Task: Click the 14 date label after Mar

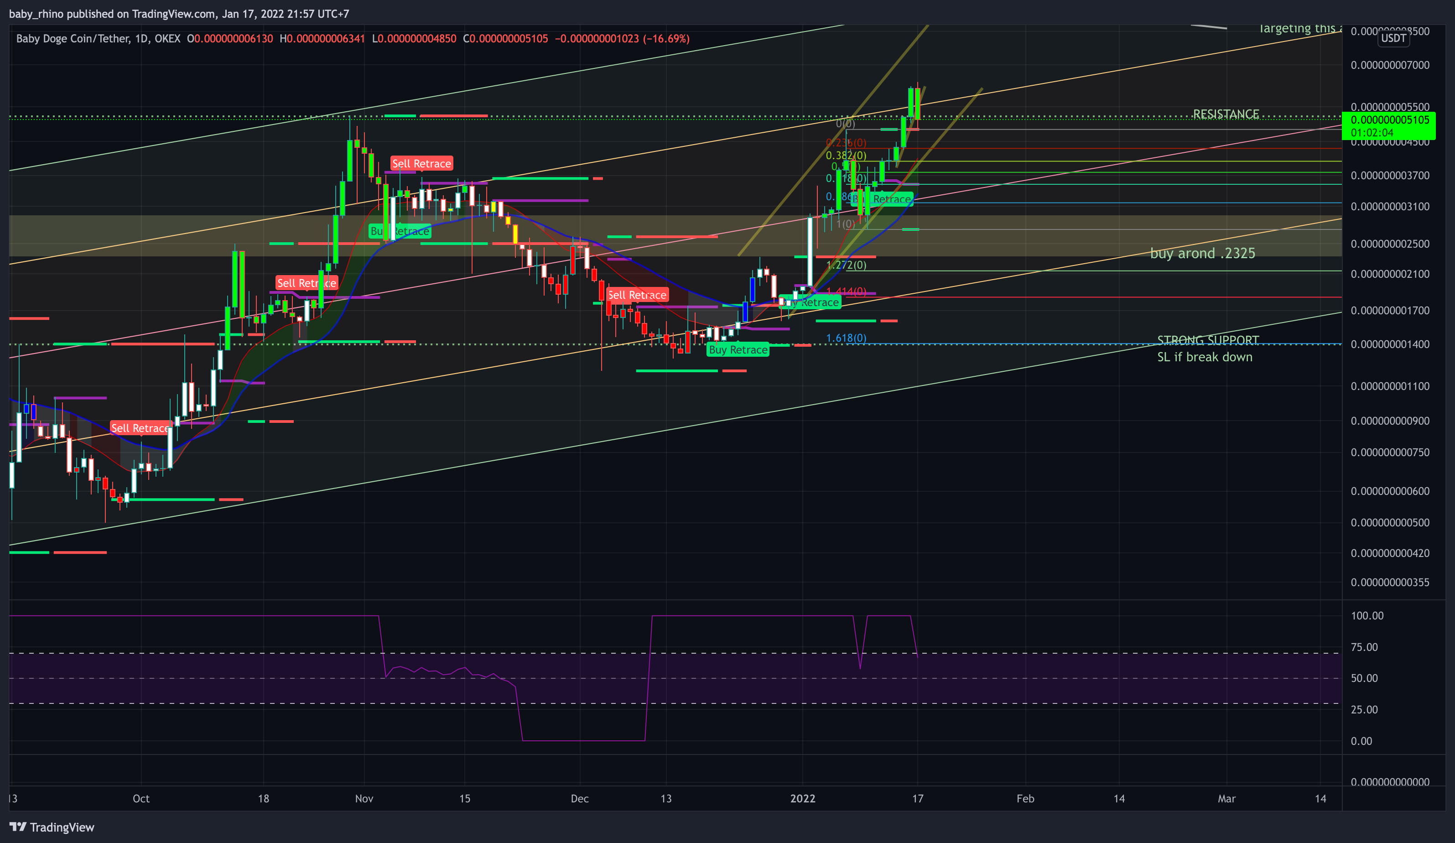Action: pyautogui.click(x=1320, y=799)
